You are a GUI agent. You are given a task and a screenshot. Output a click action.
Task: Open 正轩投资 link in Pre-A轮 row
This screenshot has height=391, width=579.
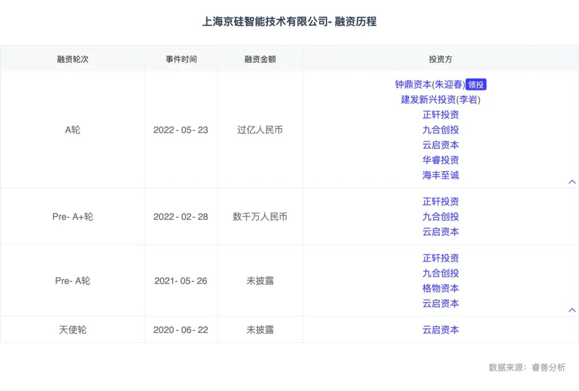click(x=441, y=259)
